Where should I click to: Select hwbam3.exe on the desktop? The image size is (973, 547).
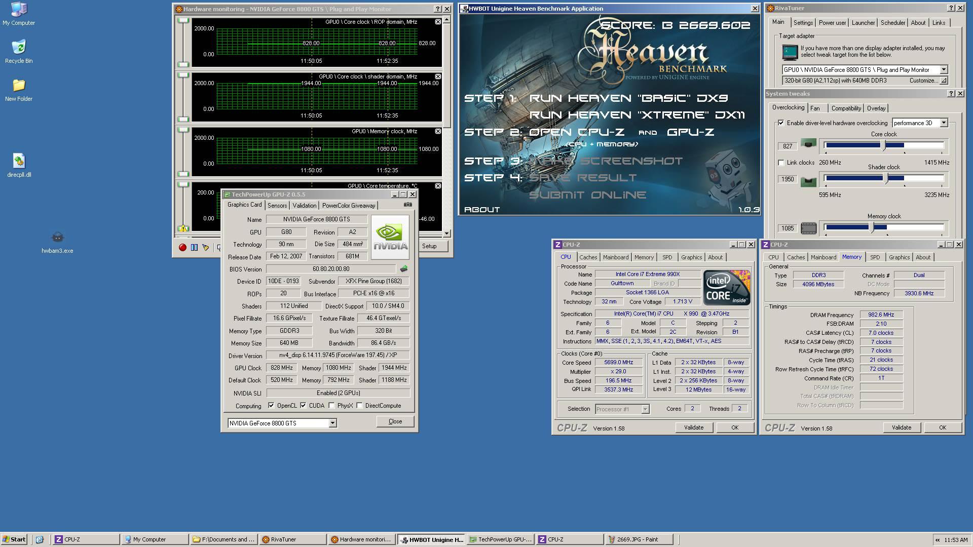[x=57, y=242]
